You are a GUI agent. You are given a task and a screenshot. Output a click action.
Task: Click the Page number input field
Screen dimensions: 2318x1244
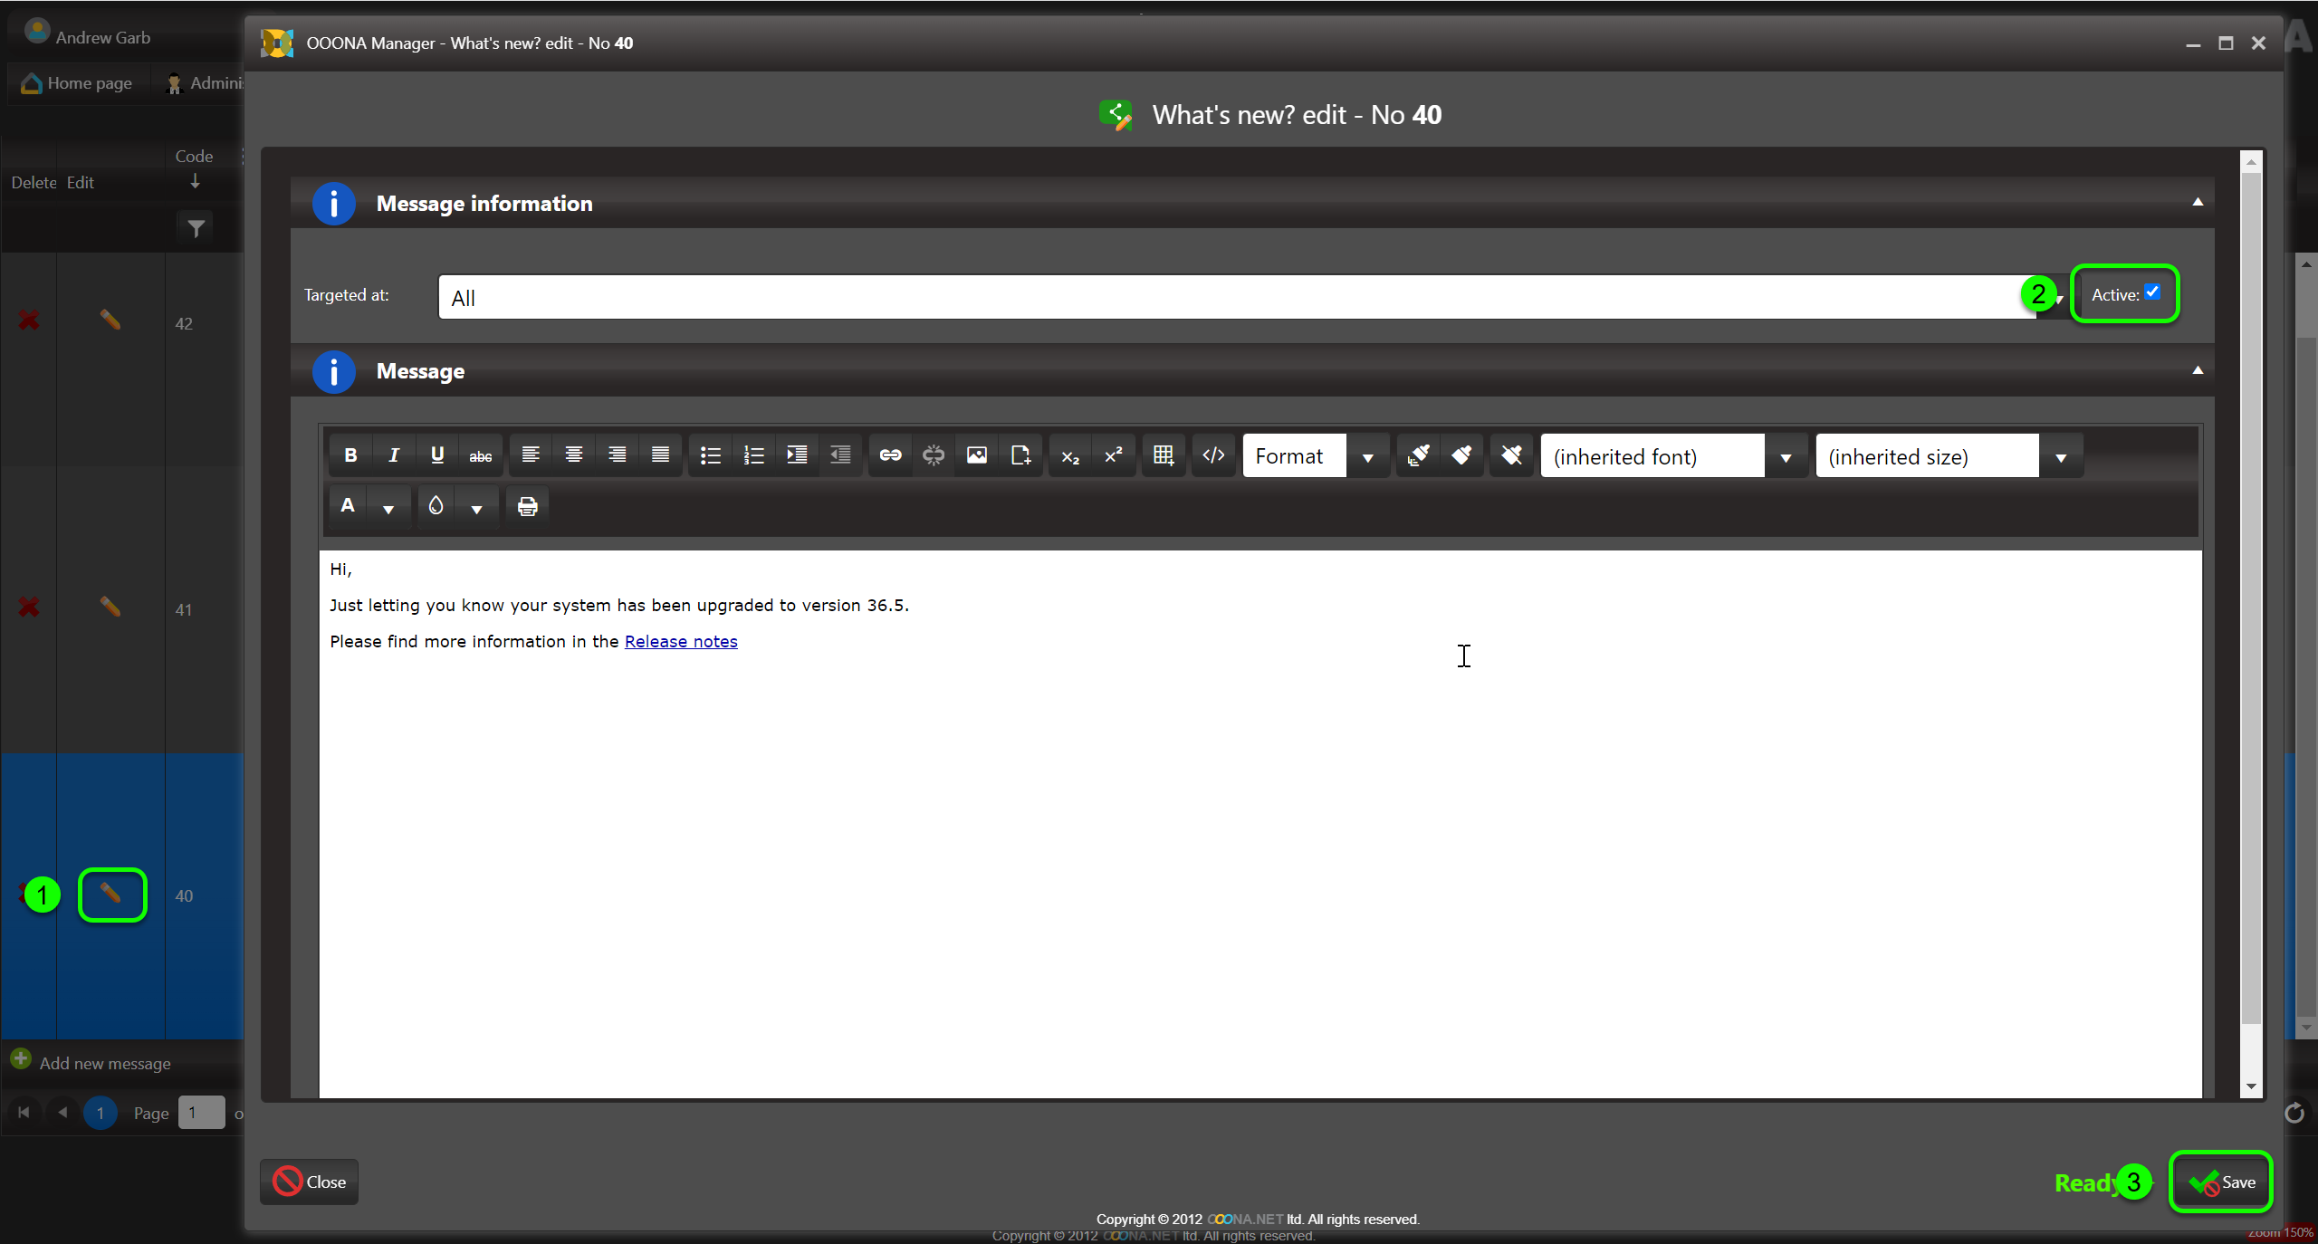pos(201,1113)
